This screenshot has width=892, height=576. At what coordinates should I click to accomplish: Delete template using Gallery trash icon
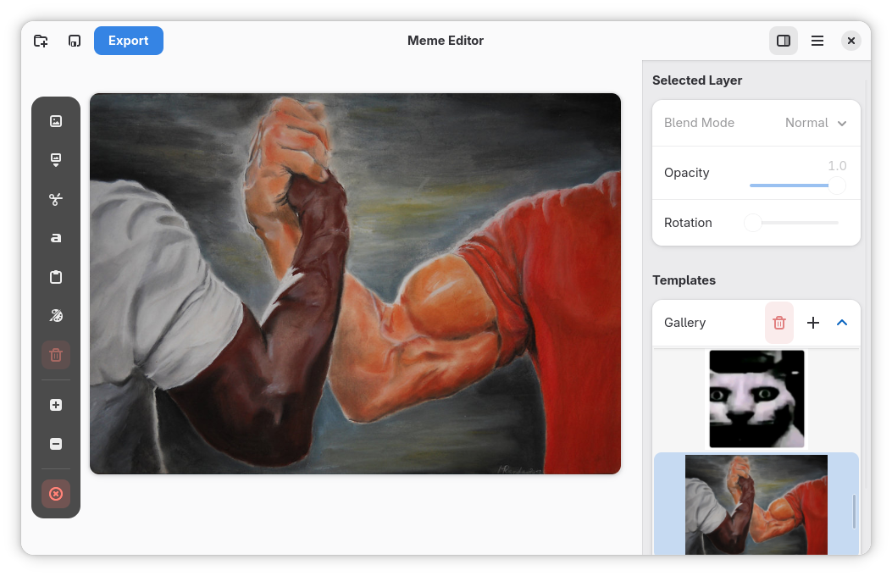click(779, 323)
